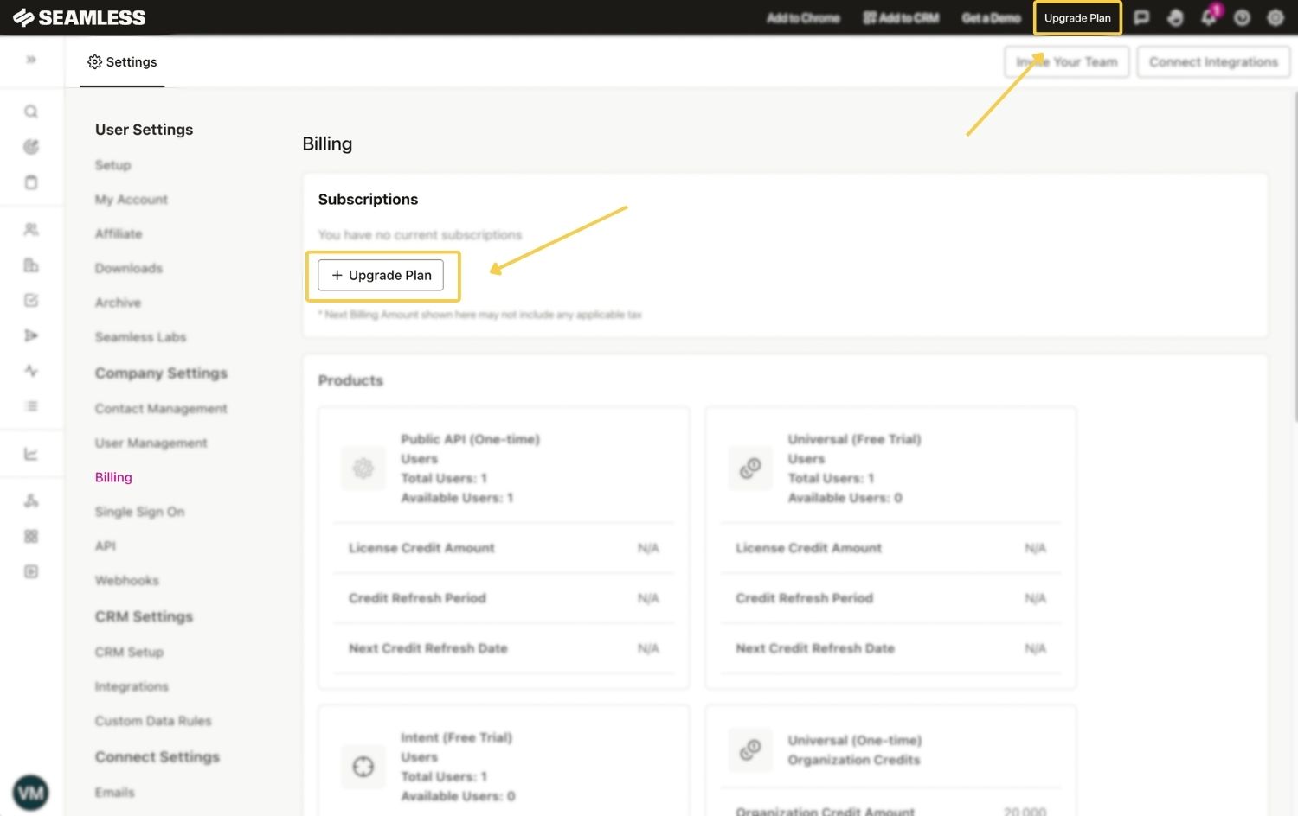Click Add to CRM
1298x816 pixels.
click(901, 18)
